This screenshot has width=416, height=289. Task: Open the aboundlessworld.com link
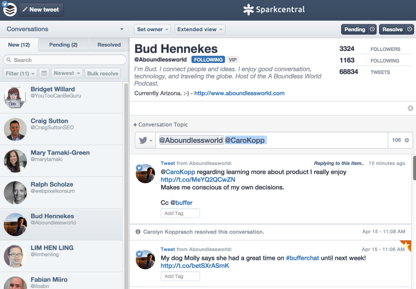tap(239, 93)
